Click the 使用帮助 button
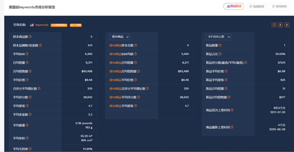 coord(279,7)
